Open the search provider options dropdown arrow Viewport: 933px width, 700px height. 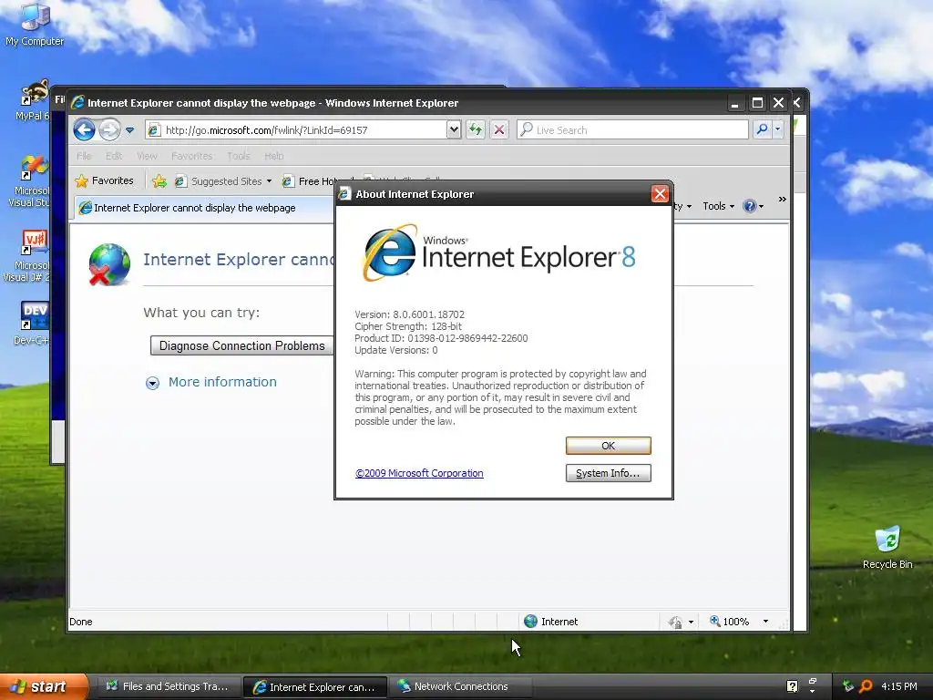click(777, 129)
